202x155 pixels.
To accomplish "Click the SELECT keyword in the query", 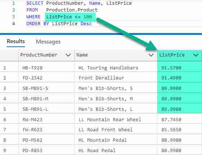I will [35, 3].
